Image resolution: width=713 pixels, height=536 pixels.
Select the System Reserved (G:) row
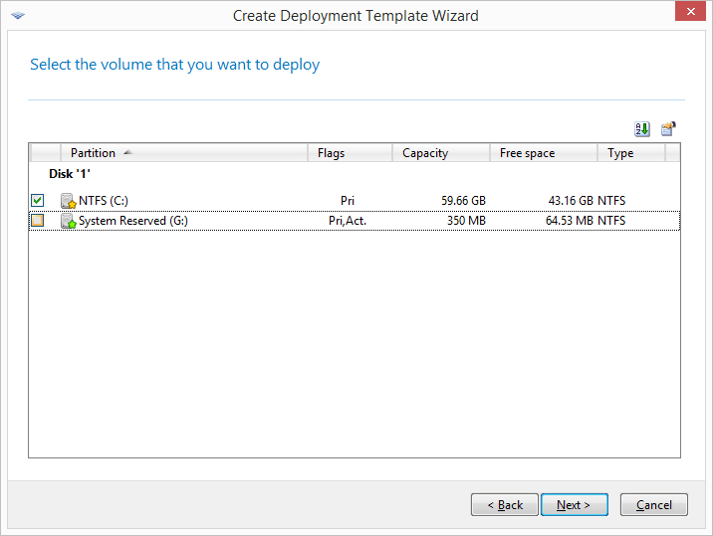tap(355, 221)
